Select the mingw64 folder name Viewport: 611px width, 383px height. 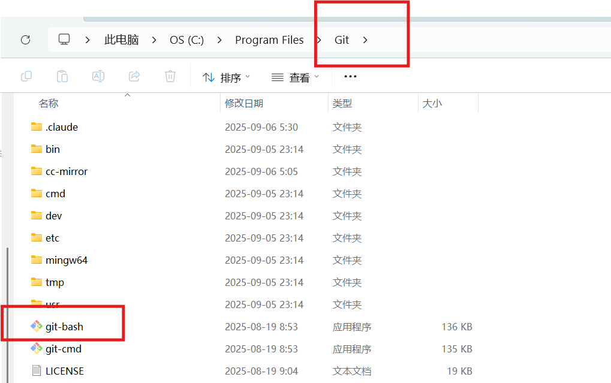[x=67, y=260]
